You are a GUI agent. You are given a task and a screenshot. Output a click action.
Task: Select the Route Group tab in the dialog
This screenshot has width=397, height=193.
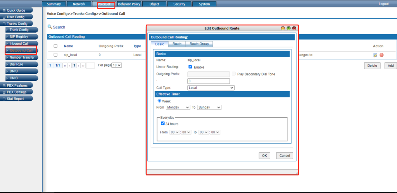199,44
